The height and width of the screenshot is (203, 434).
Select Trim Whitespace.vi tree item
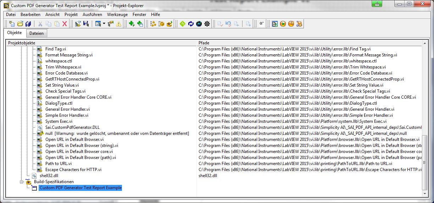pos(63,67)
